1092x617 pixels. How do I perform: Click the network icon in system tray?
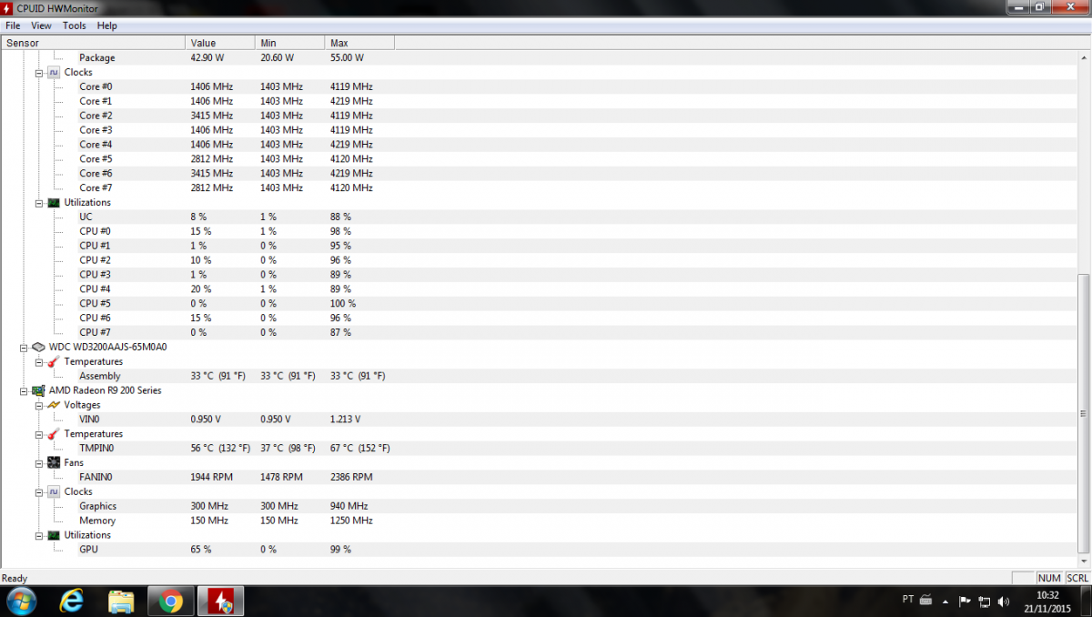(985, 601)
